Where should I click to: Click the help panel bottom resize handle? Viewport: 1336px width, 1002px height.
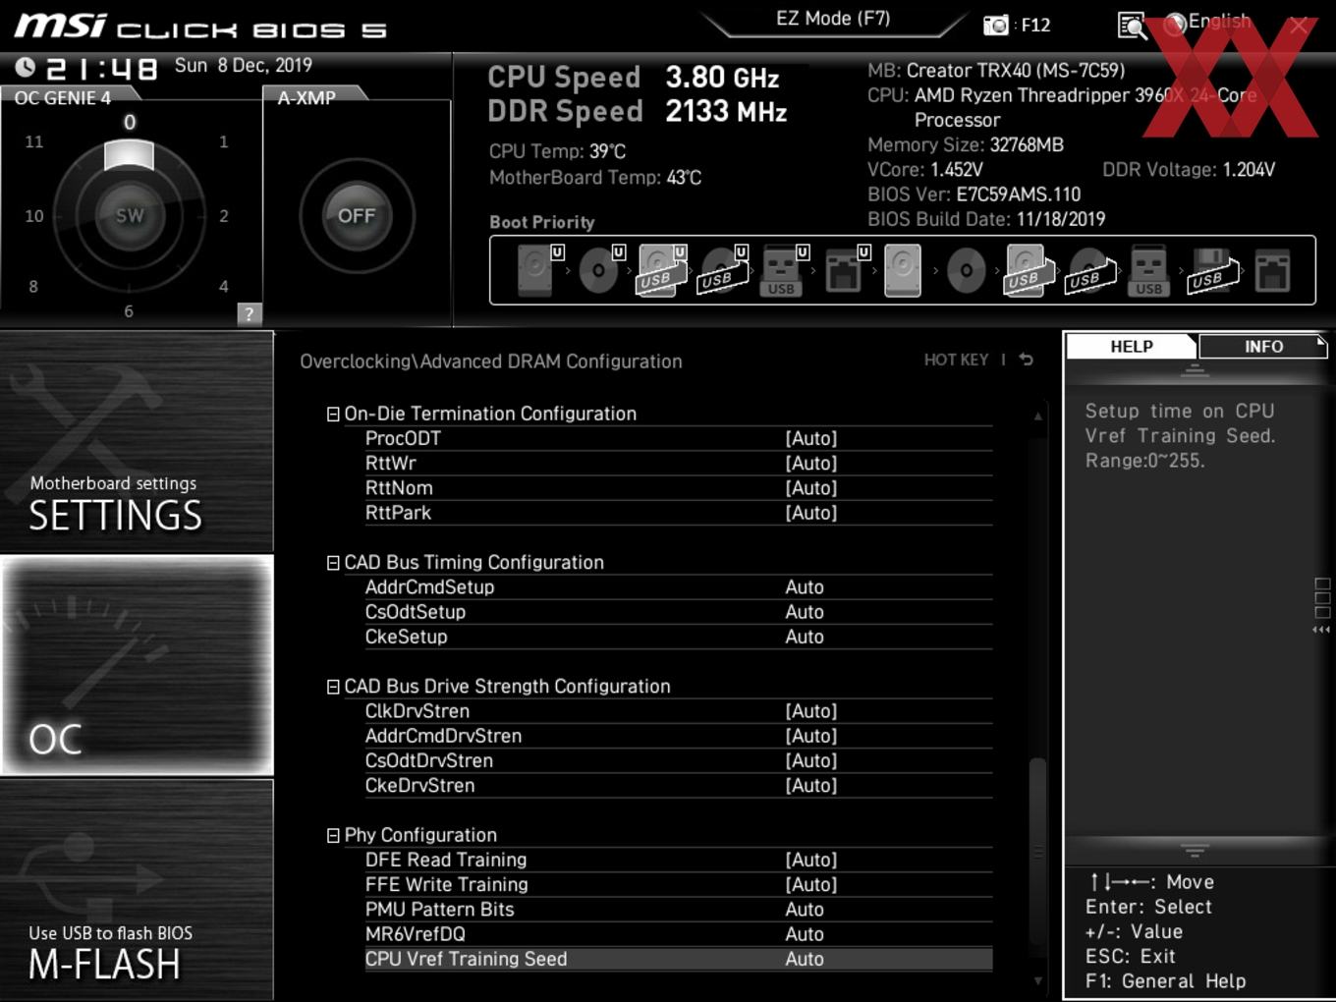tap(1195, 850)
